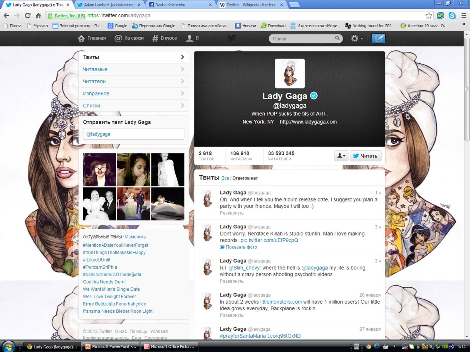
Task: Open Новини bookmark
Action: tap(246, 26)
